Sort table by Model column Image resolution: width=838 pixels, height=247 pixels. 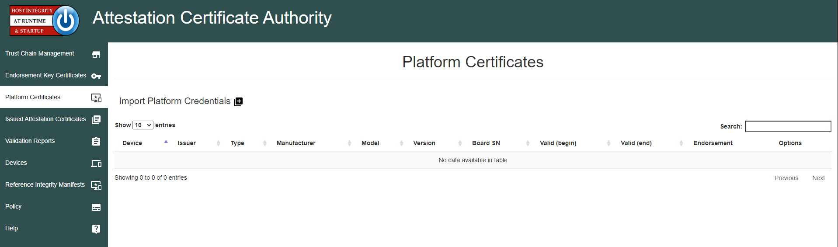pyautogui.click(x=380, y=143)
